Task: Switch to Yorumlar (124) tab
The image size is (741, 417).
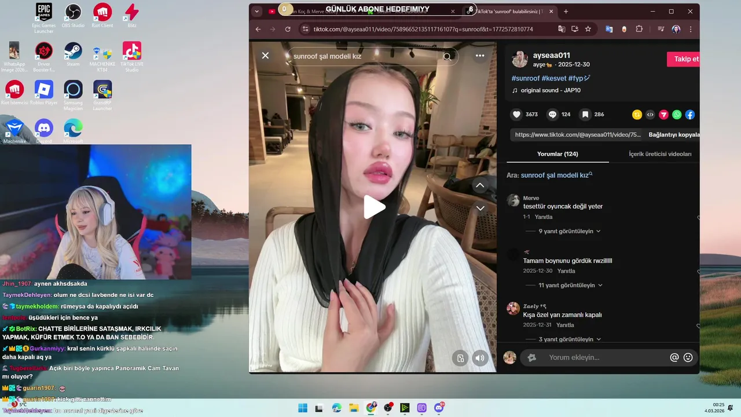Action: click(557, 154)
